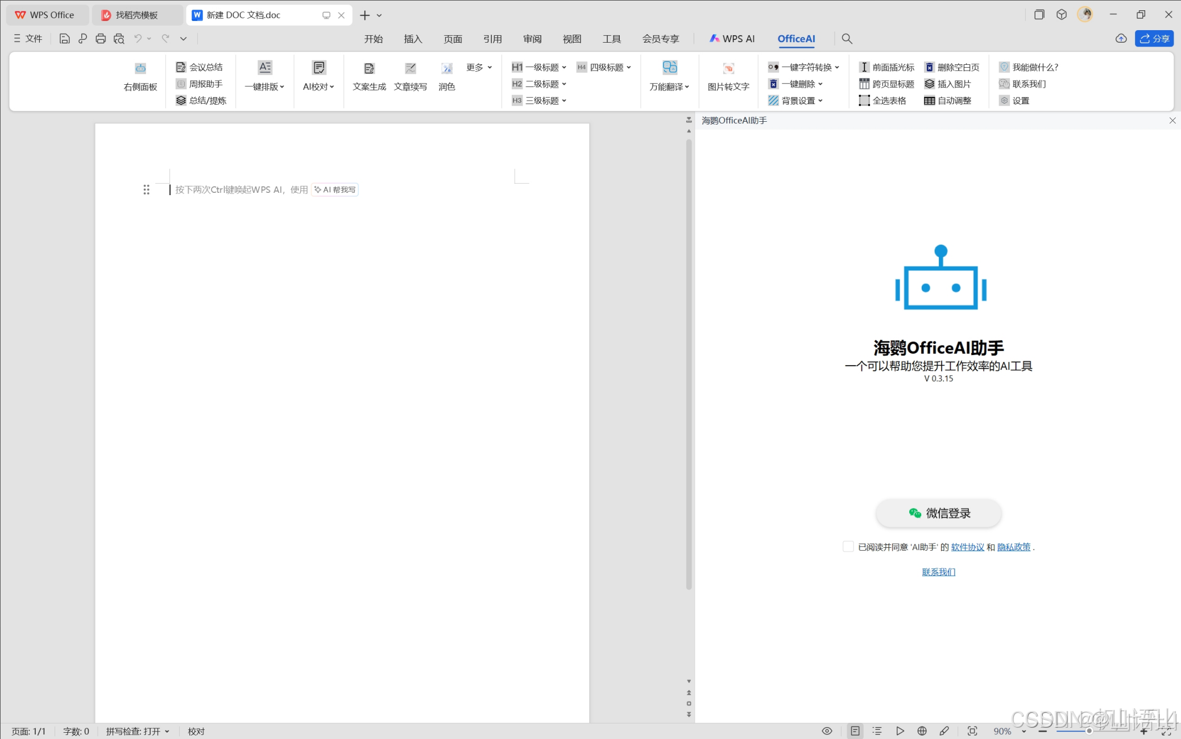Open 我能做什么? help item
The width and height of the screenshot is (1181, 739).
pos(1029,67)
